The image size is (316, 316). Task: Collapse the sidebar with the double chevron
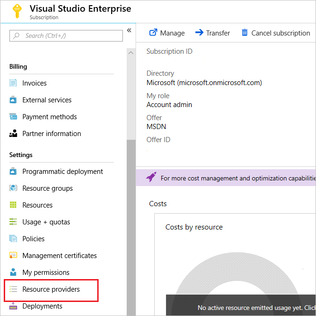[129, 30]
